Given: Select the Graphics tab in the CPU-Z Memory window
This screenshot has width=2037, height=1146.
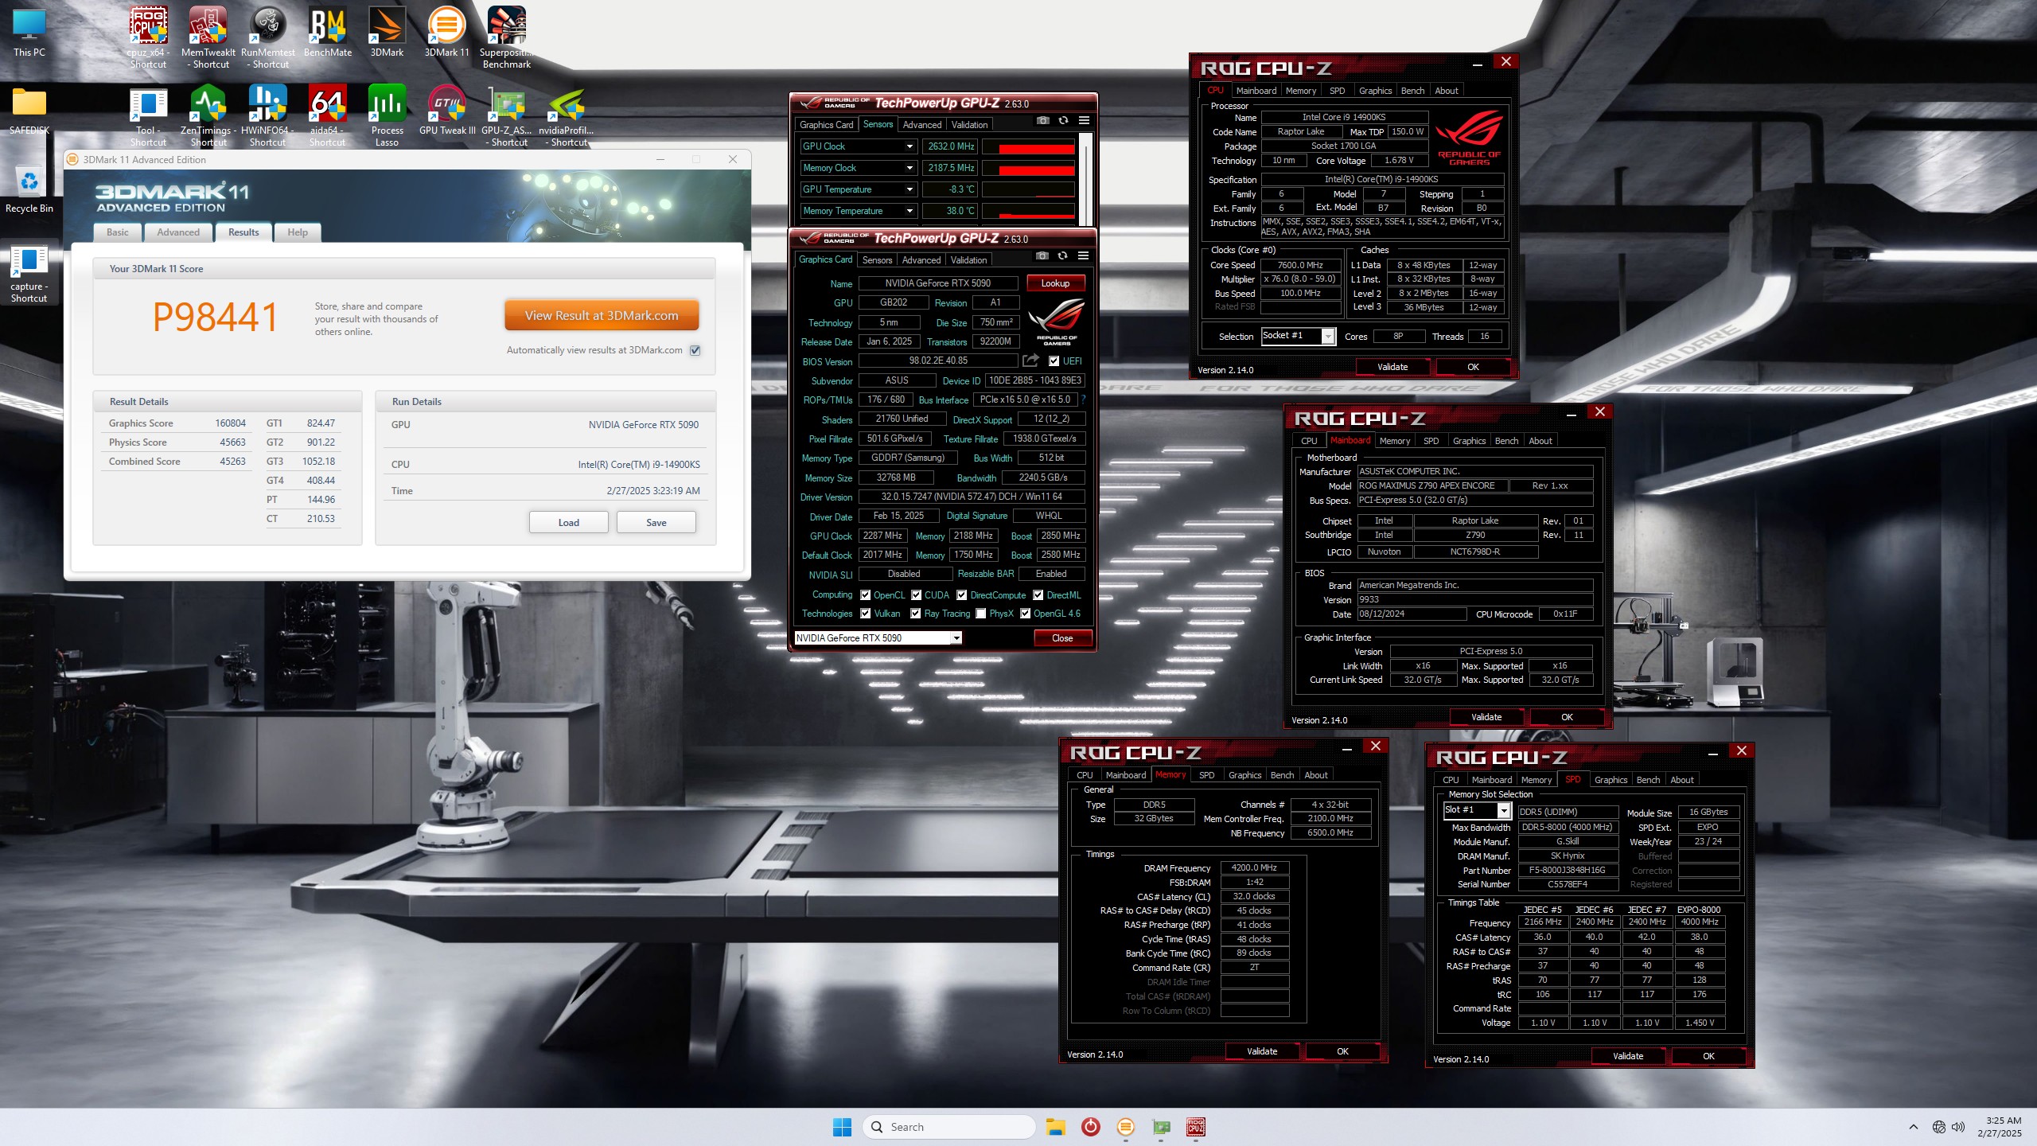Looking at the screenshot, I should click(x=1244, y=775).
